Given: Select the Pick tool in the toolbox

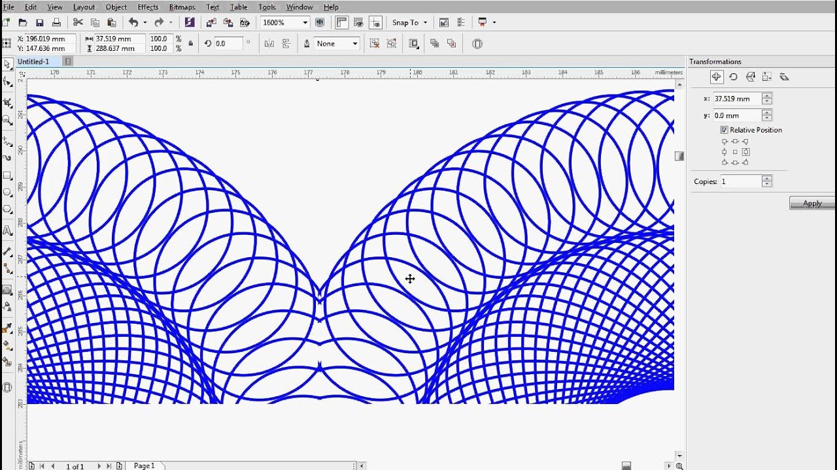Looking at the screenshot, I should (x=7, y=65).
